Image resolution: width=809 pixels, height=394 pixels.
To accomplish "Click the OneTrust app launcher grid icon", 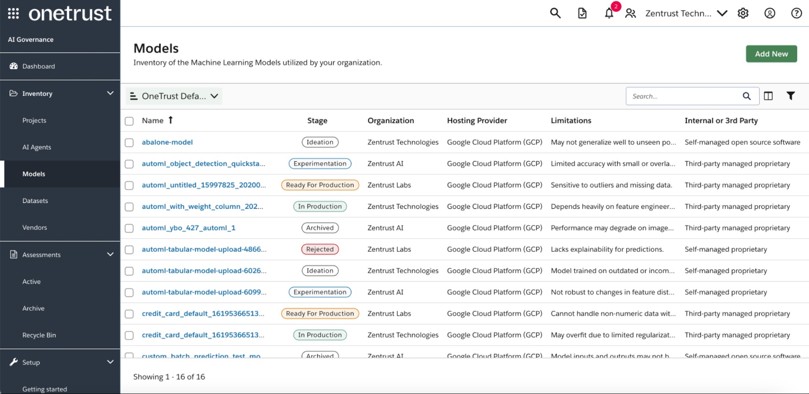I will (13, 13).
